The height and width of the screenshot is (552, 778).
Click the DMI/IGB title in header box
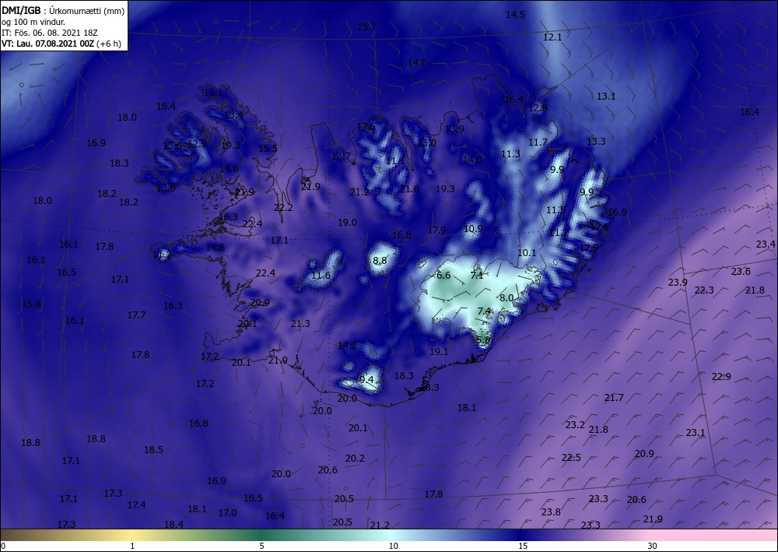[23, 11]
